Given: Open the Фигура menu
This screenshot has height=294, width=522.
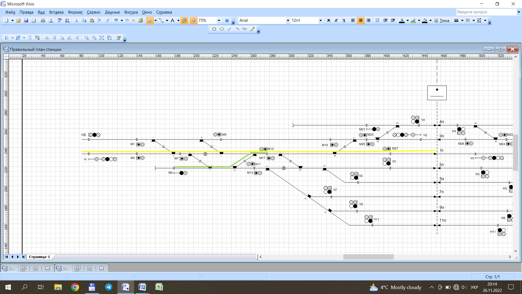Looking at the screenshot, I should (131, 12).
